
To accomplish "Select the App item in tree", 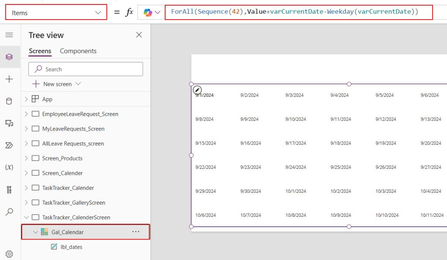I will pyautogui.click(x=47, y=99).
